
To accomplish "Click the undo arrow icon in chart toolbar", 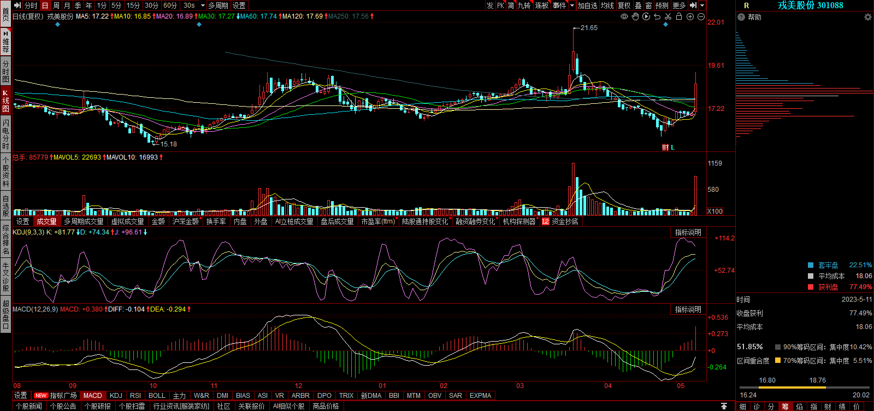I will [x=657, y=16].
